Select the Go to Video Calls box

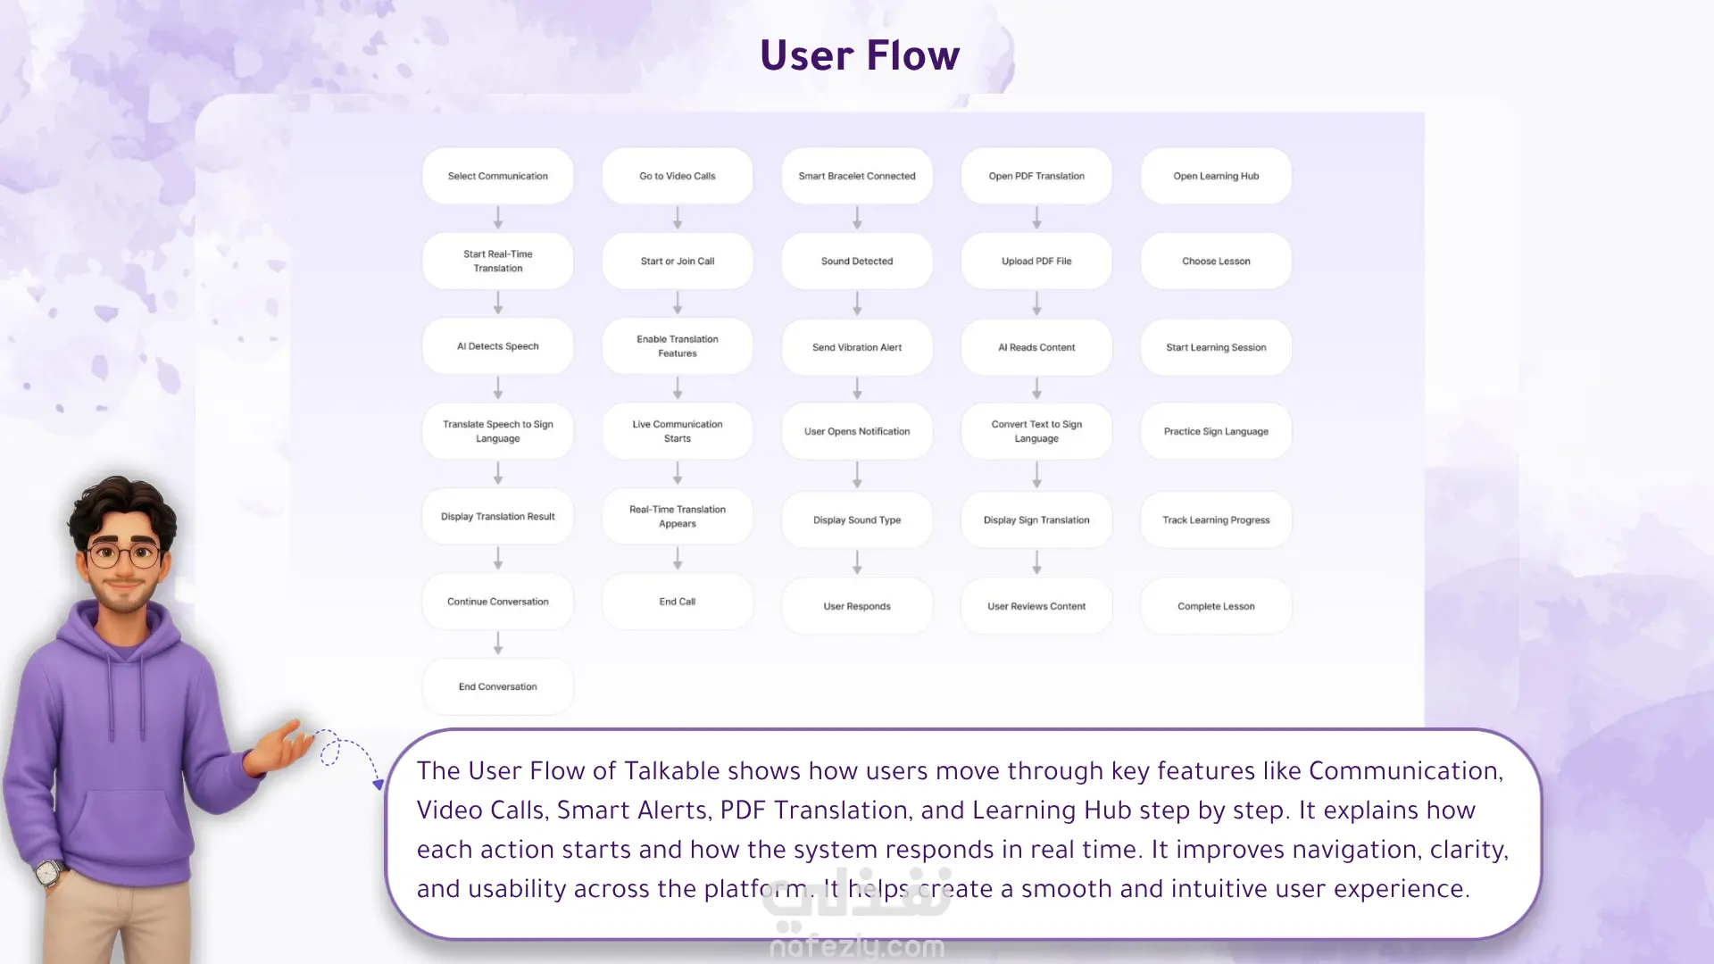point(677,176)
